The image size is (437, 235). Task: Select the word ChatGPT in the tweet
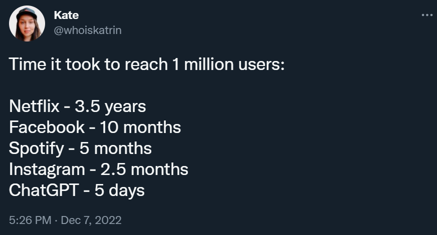(44, 190)
